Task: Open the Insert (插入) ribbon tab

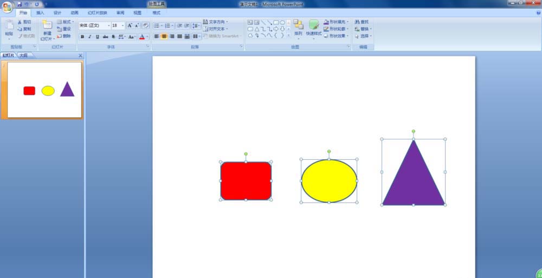Action: tap(40, 13)
